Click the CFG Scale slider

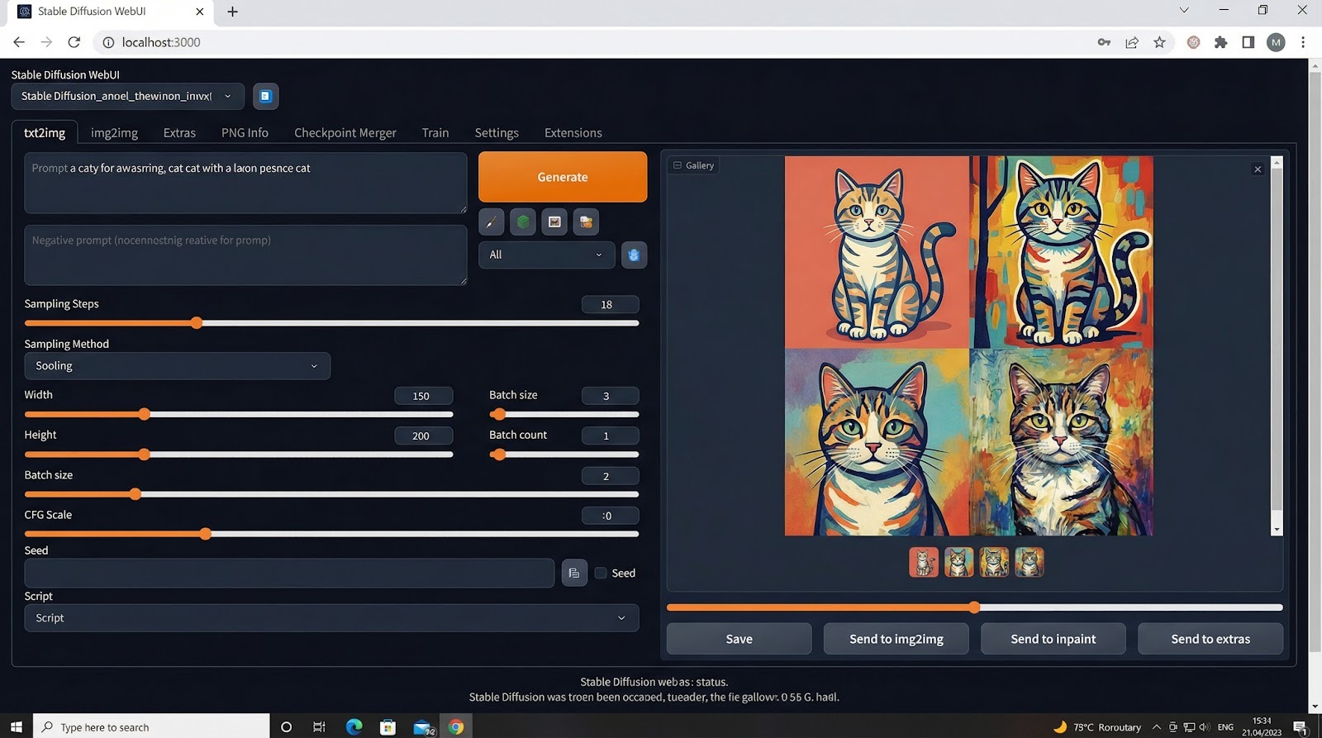click(x=331, y=534)
